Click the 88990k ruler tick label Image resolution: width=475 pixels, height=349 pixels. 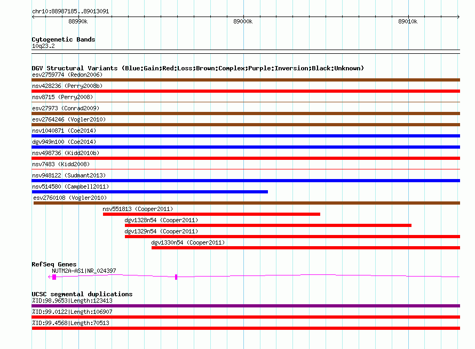(78, 21)
